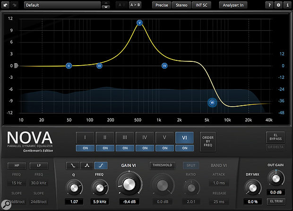Click the EL TRIM button
The image size is (293, 211).
[x=276, y=201]
